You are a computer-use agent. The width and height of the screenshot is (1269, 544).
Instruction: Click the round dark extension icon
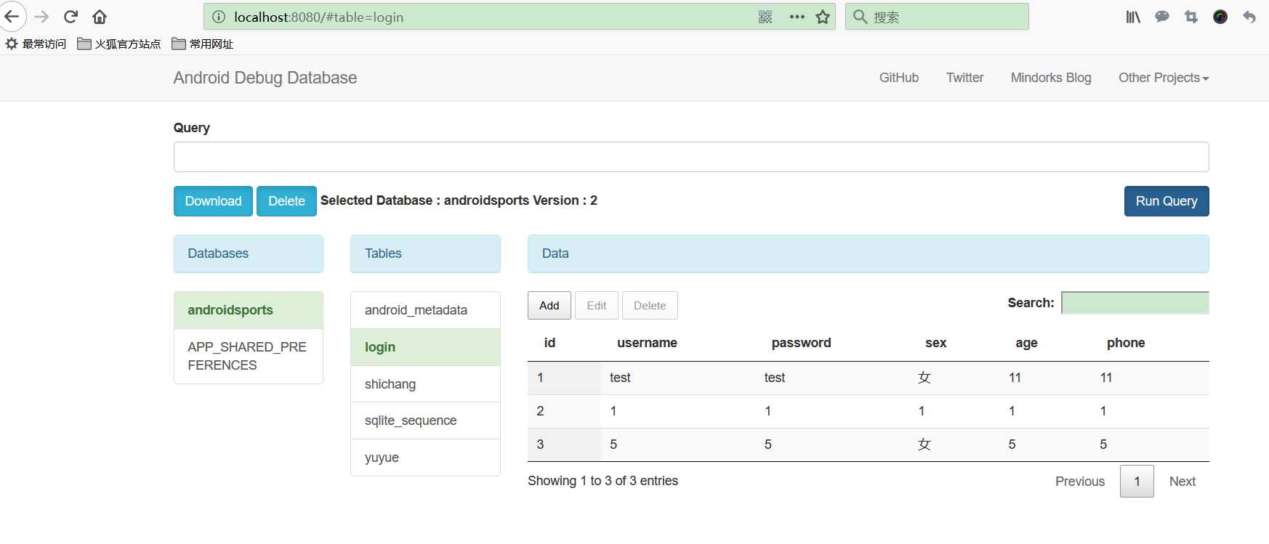[x=1220, y=17]
